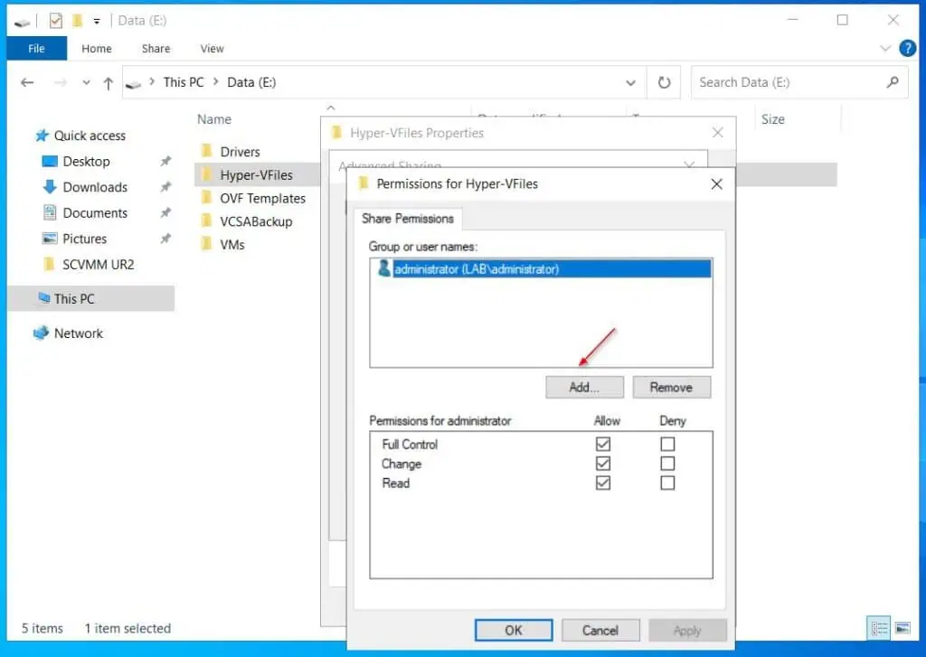Click the drive icon in title bar
The width and height of the screenshot is (926, 657).
22,23
